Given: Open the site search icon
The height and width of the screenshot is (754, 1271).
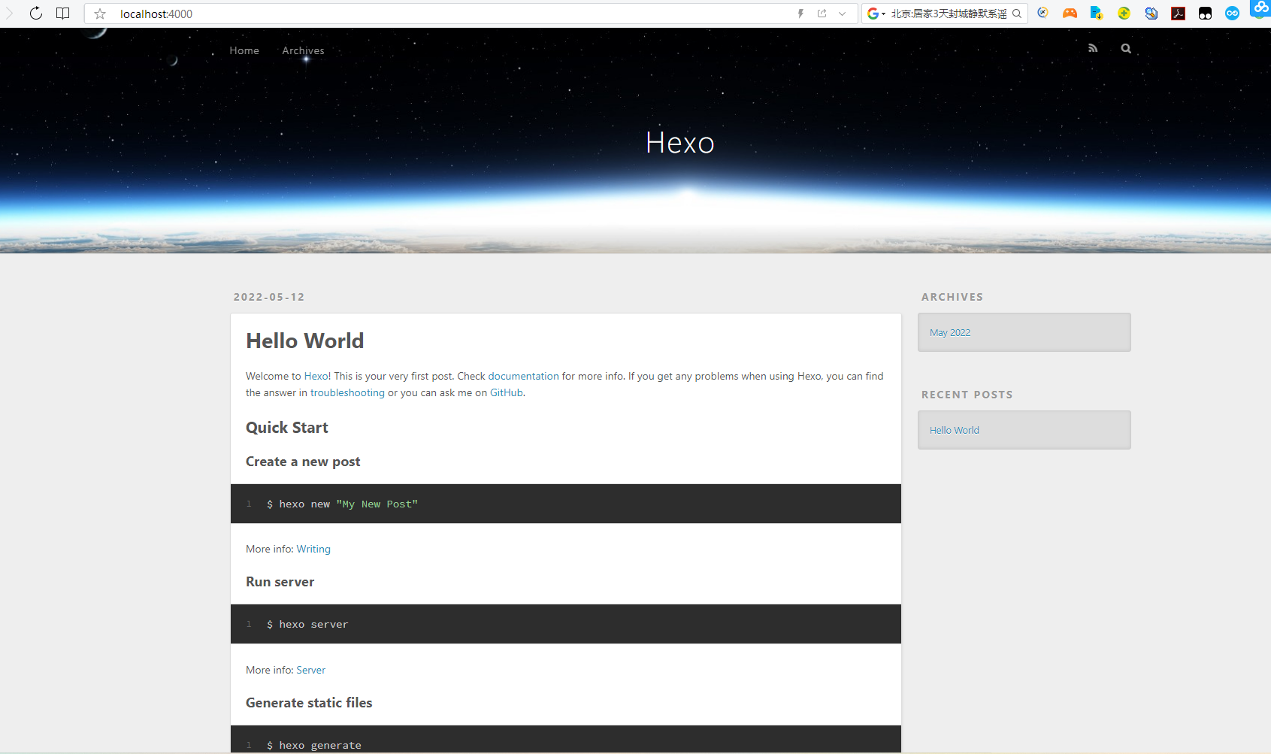Looking at the screenshot, I should pos(1126,48).
